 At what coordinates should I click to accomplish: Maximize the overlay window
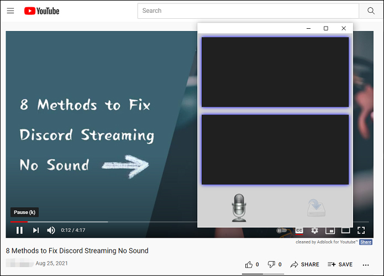326,28
